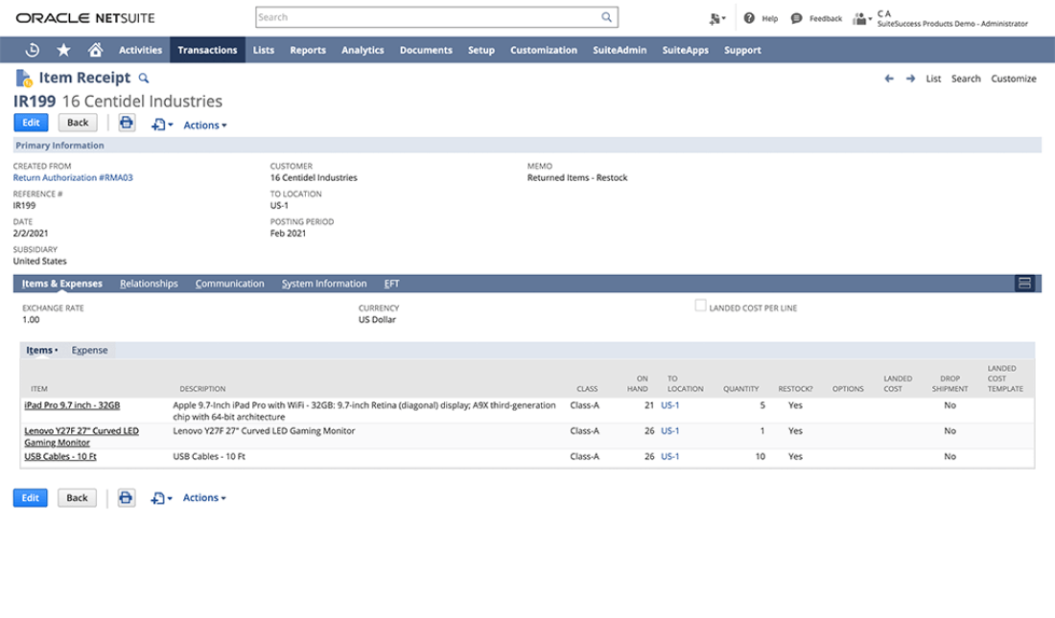Open US-1 location in iPad Pro row
Viewport: 1055px width, 618px height.
pos(670,405)
